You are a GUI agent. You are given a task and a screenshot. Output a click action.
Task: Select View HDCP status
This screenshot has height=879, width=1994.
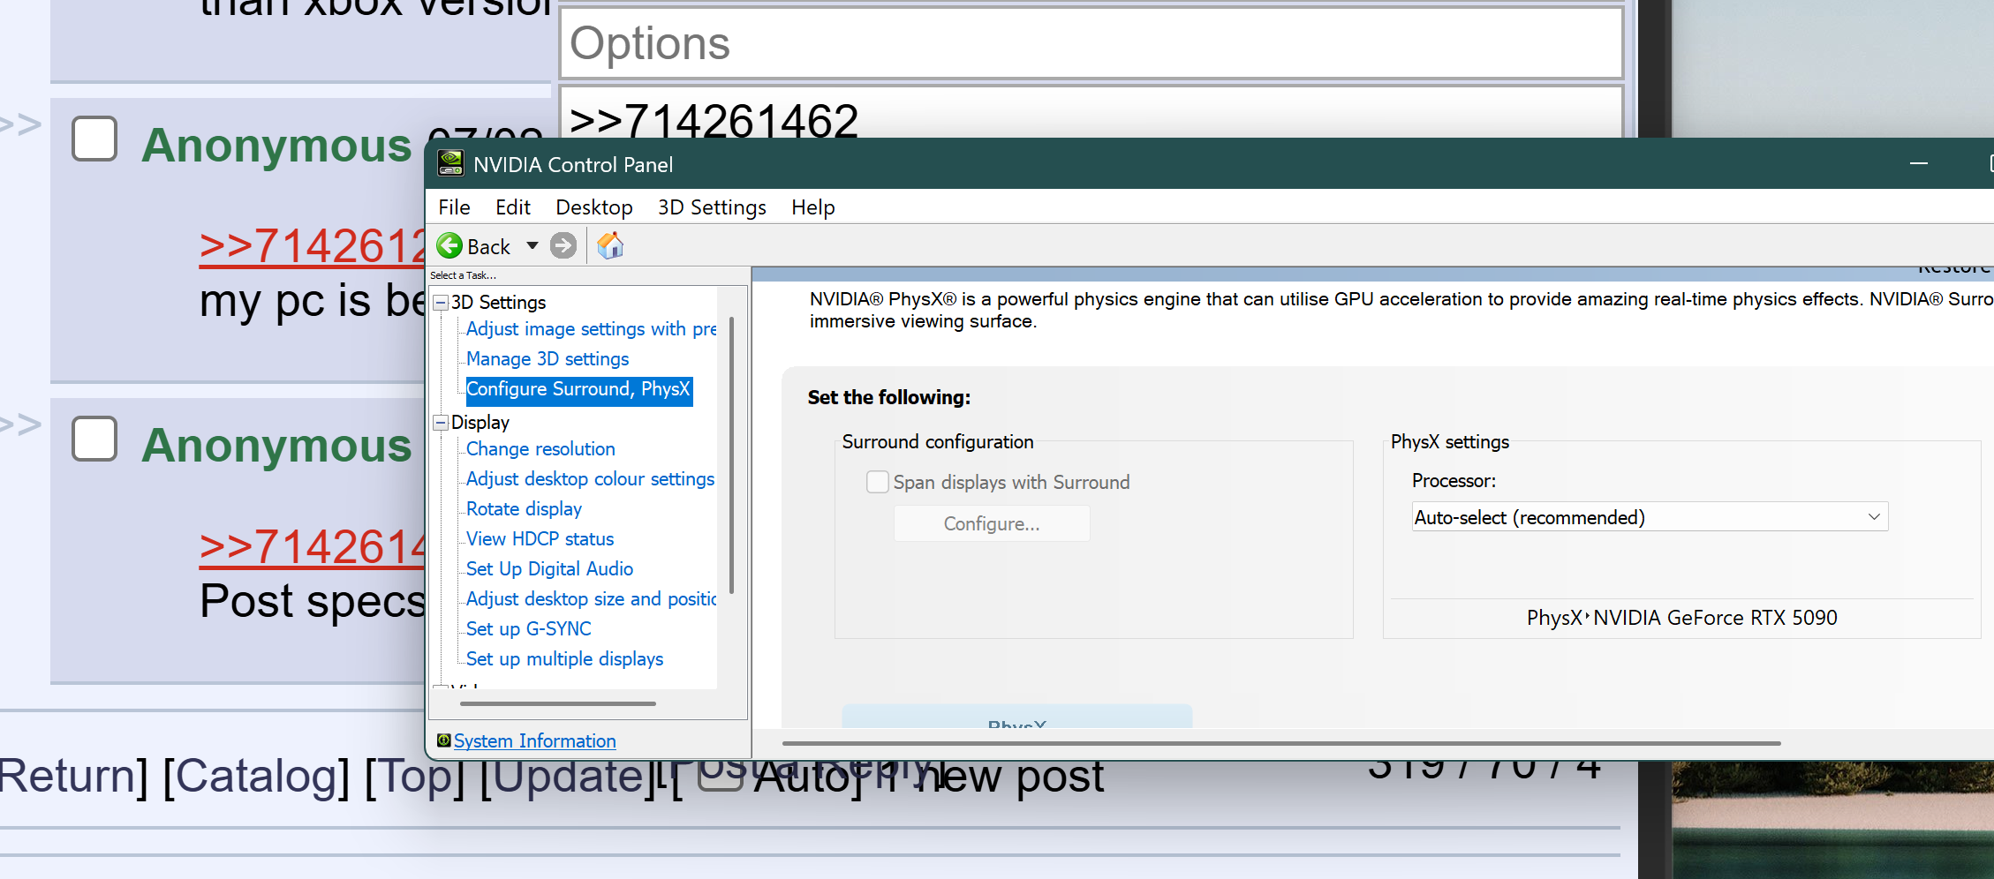(x=540, y=539)
